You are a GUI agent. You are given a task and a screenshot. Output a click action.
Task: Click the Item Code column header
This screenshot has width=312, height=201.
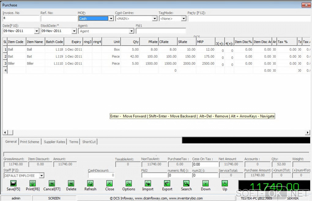pyautogui.click(x=16, y=42)
